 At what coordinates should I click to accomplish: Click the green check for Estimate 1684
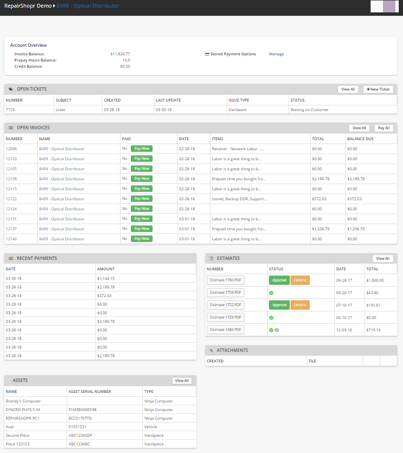tap(272, 330)
